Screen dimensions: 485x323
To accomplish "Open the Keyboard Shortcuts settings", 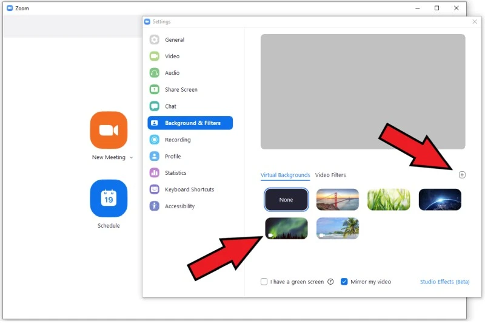I will tap(189, 189).
